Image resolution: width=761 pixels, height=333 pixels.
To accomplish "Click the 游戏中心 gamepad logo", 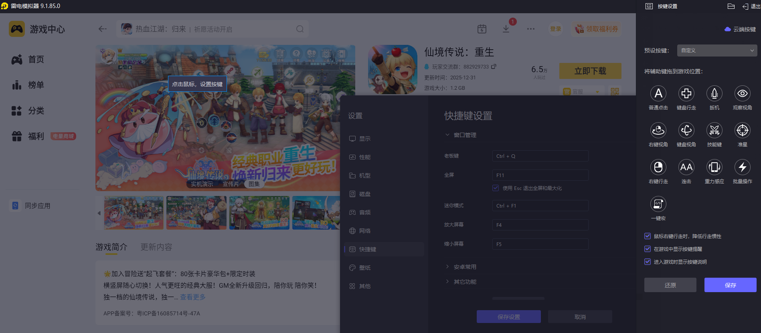I will [17, 29].
